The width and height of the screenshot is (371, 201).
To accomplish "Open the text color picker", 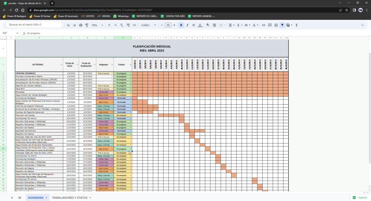I will 200,25.
